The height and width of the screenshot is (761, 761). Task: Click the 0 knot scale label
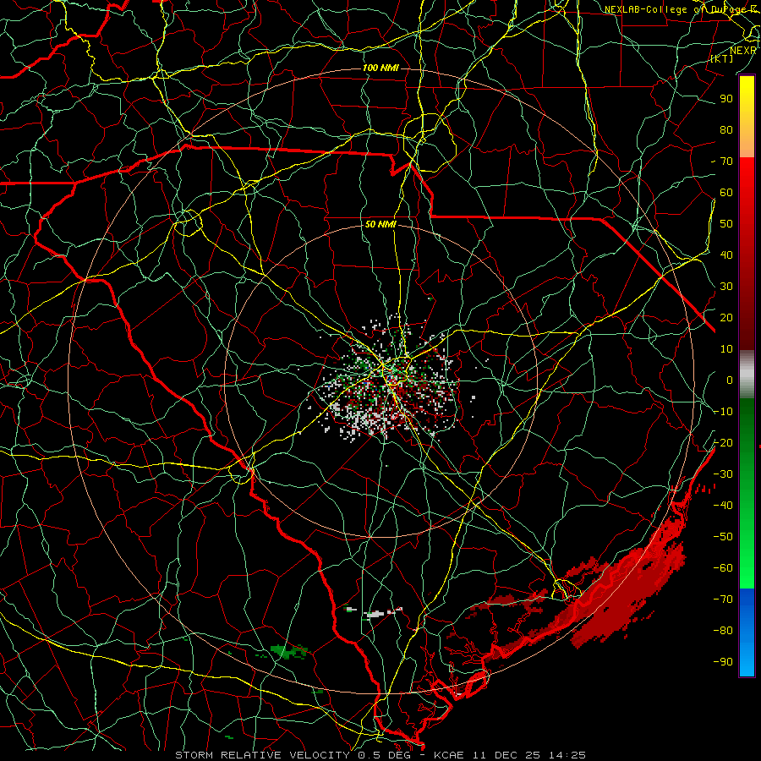coord(730,380)
